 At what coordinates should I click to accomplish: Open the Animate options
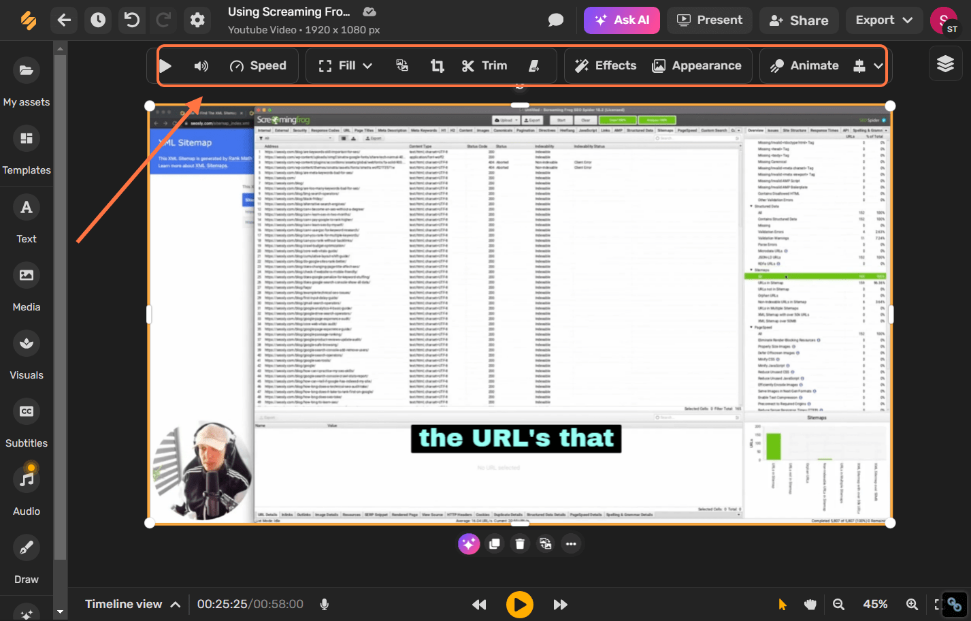point(804,66)
